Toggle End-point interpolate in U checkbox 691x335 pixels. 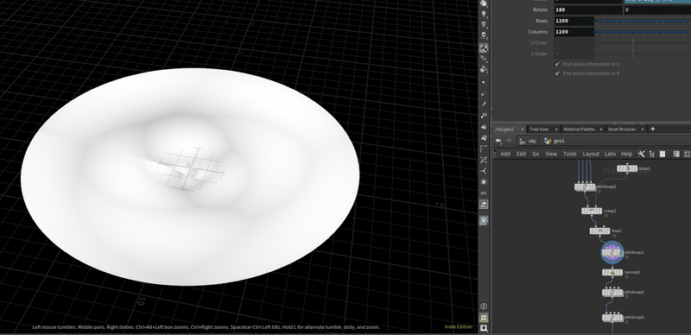557,64
